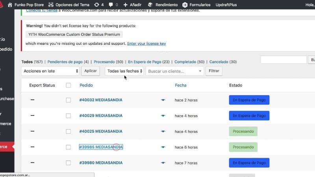This screenshot has width=315, height=177.
Task: Click En Espera de Pago status of #40029
Action: point(249,116)
